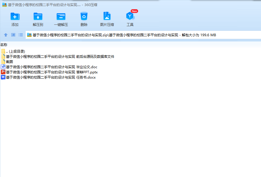261x177 pixels.
Task: Open the 工具 (Tools) icon with New badge
Action: (130, 16)
